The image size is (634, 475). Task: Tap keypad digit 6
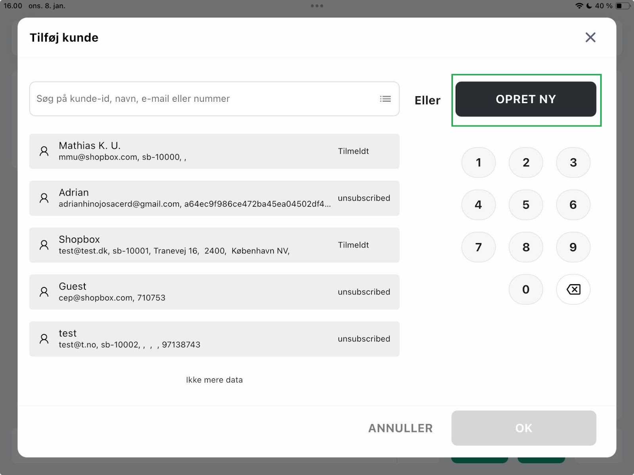(573, 205)
